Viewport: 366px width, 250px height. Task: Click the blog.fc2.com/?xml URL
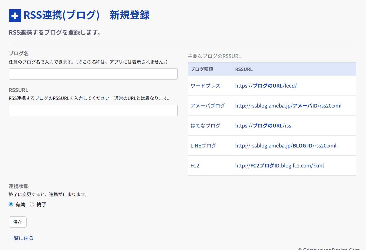pyautogui.click(x=279, y=165)
